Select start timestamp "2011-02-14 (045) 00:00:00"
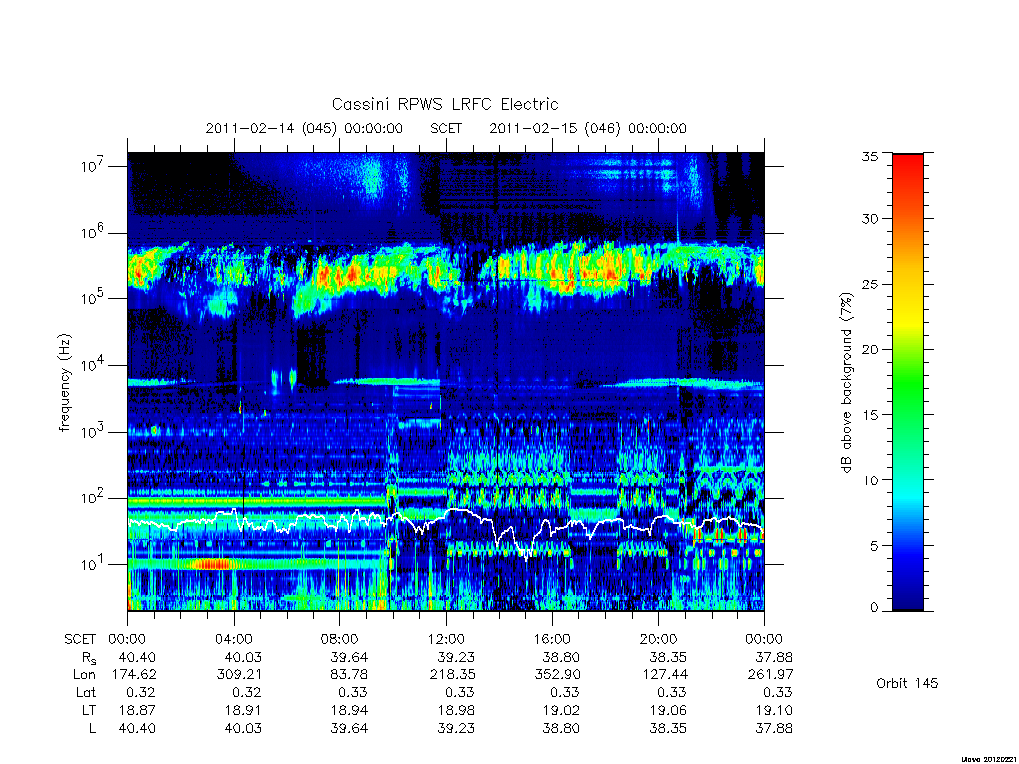The height and width of the screenshot is (764, 1019). click(x=305, y=128)
